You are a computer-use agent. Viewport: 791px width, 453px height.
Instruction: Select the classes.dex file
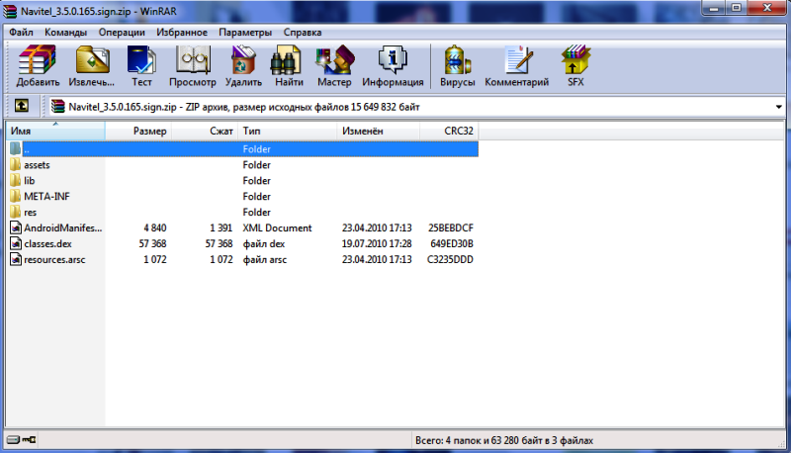pyautogui.click(x=47, y=243)
